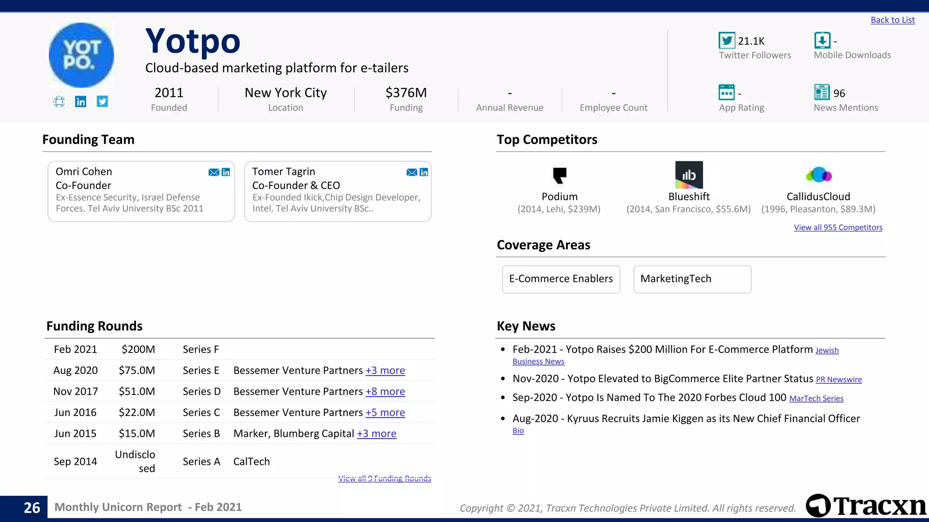Click +8 more on Series D round
Viewport: 929px width, 522px height.
(385, 391)
